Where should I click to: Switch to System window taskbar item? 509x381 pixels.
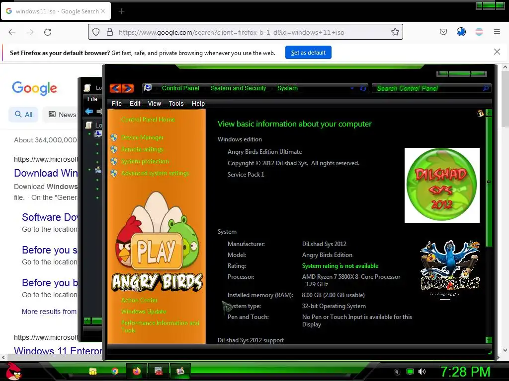pos(180,371)
